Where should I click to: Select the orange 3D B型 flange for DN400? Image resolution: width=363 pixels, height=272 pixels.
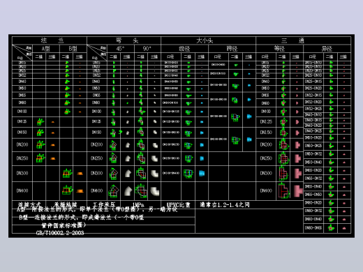click(80, 191)
